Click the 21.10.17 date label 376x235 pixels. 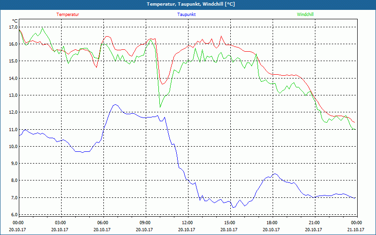(x=356, y=230)
